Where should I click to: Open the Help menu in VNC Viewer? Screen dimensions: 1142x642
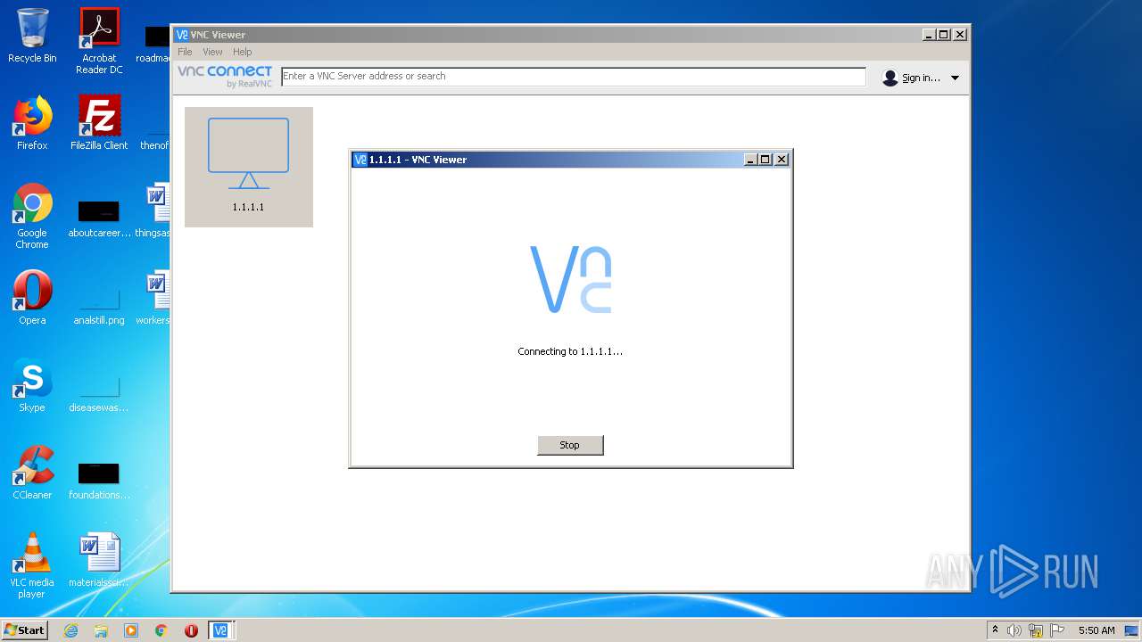point(243,52)
